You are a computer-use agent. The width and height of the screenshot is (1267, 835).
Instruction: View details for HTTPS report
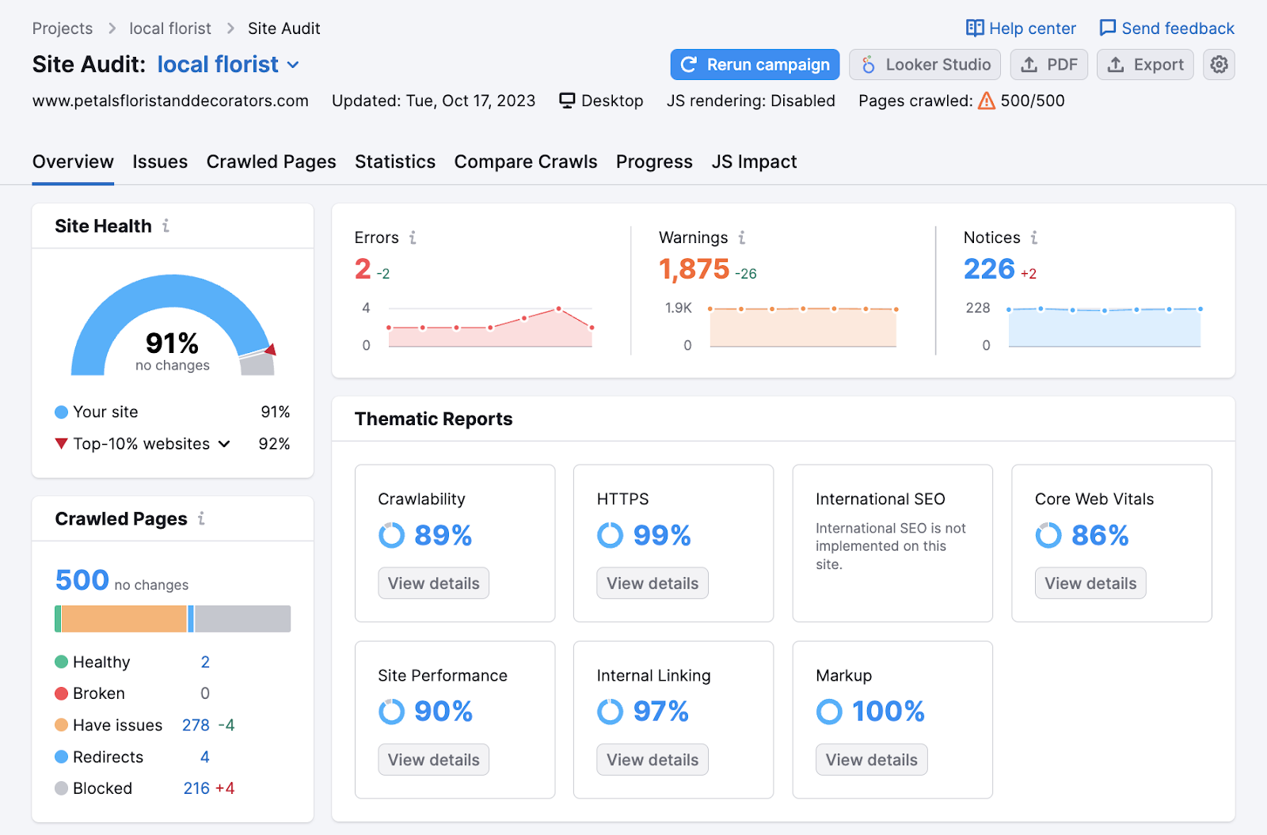click(653, 583)
